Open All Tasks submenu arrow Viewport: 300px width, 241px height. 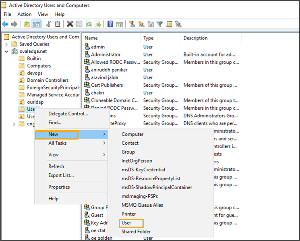click(104, 143)
